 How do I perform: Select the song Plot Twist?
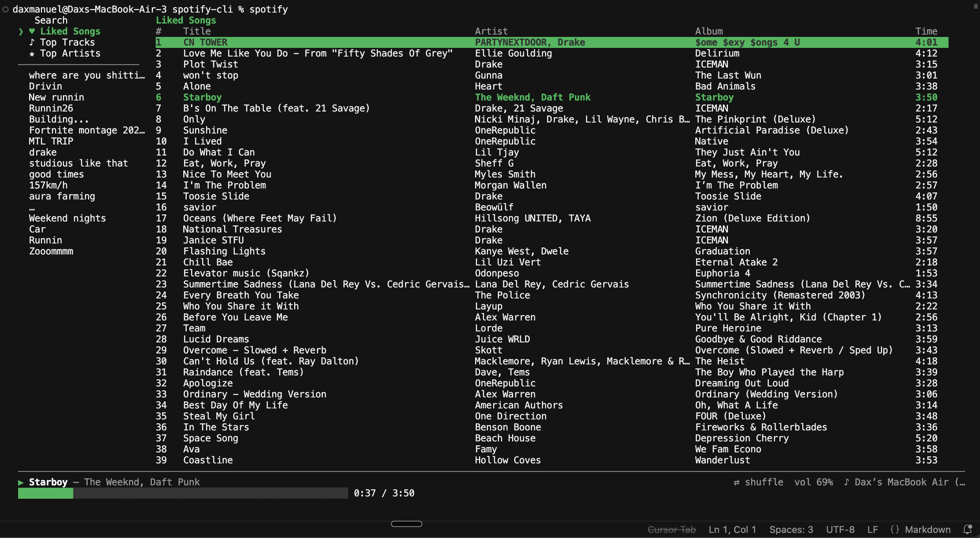point(210,64)
